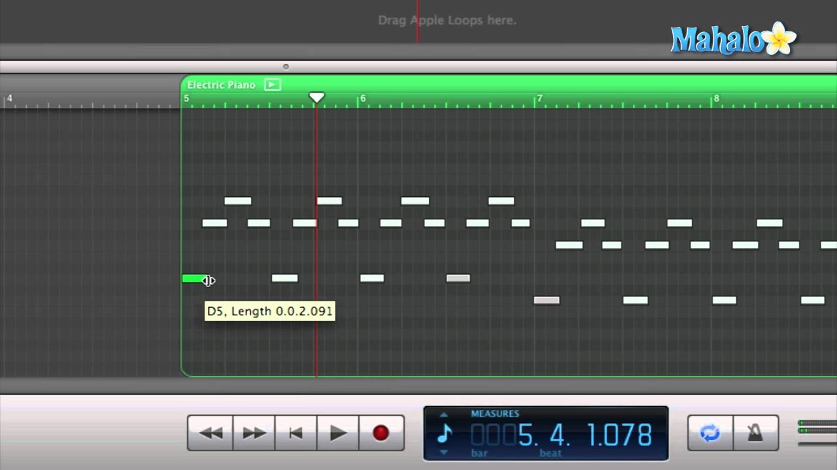The width and height of the screenshot is (837, 470).
Task: Click the master level meter
Action: pyautogui.click(x=817, y=427)
